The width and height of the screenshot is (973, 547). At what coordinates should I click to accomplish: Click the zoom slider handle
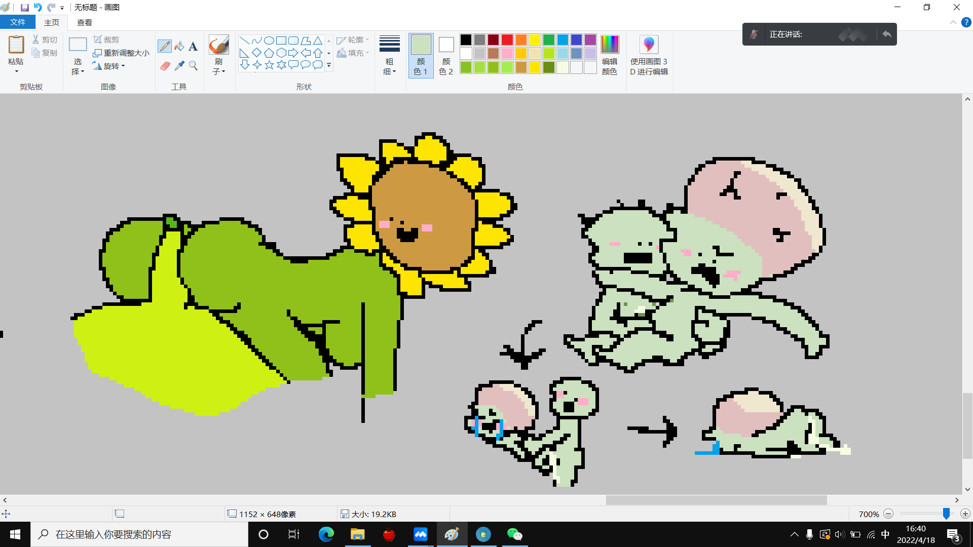pos(946,514)
